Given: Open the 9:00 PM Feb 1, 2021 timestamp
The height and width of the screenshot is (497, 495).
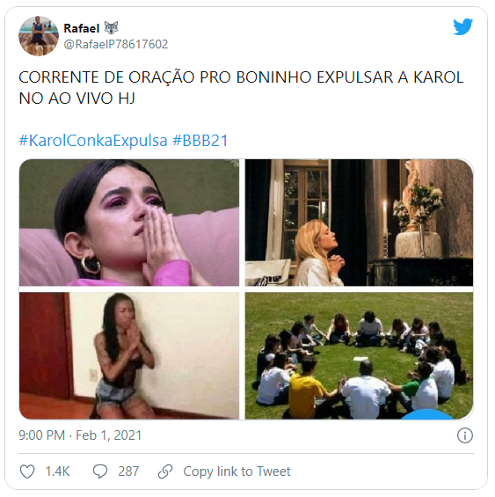Looking at the screenshot, I should pyautogui.click(x=80, y=435).
